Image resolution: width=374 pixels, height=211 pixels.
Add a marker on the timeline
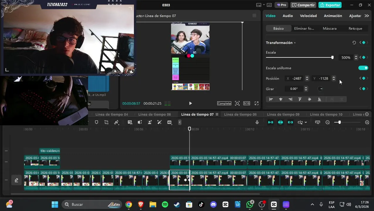(97, 122)
